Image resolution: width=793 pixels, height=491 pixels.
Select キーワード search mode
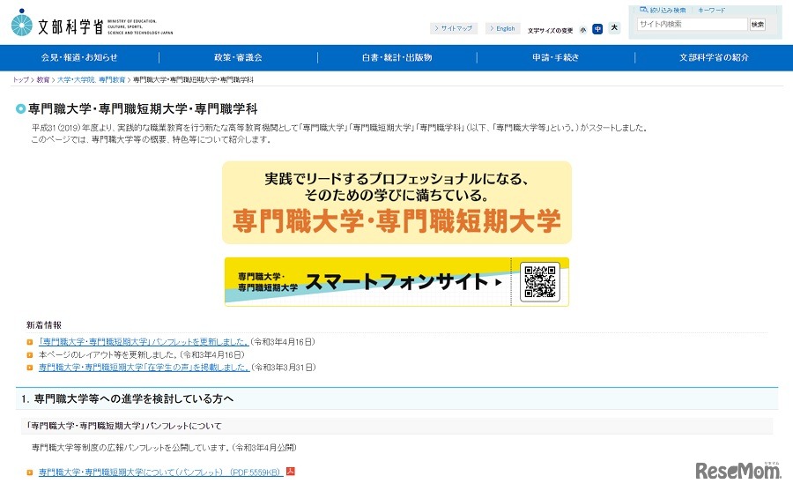(711, 10)
